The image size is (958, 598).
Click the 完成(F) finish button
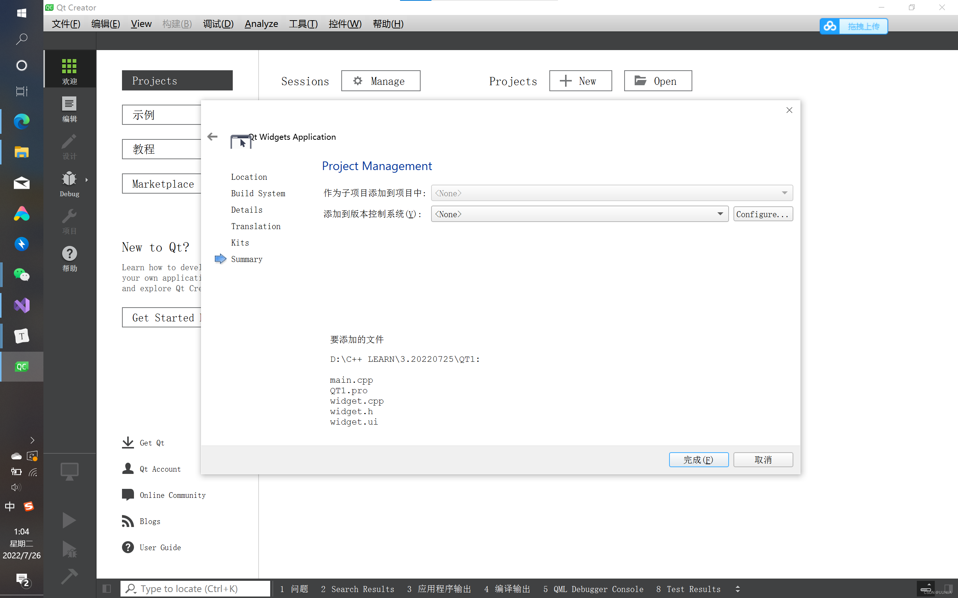click(699, 460)
